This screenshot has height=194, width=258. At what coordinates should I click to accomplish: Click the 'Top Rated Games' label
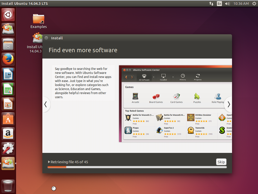[134, 111]
